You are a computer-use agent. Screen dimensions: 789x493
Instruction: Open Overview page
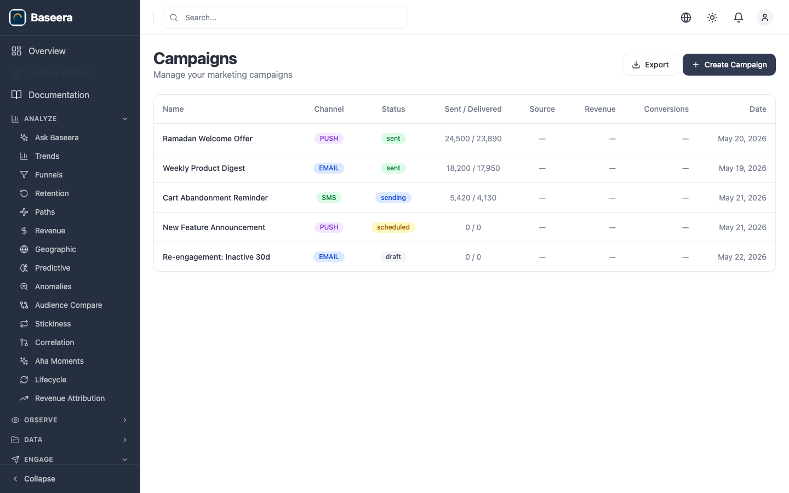pyautogui.click(x=70, y=51)
